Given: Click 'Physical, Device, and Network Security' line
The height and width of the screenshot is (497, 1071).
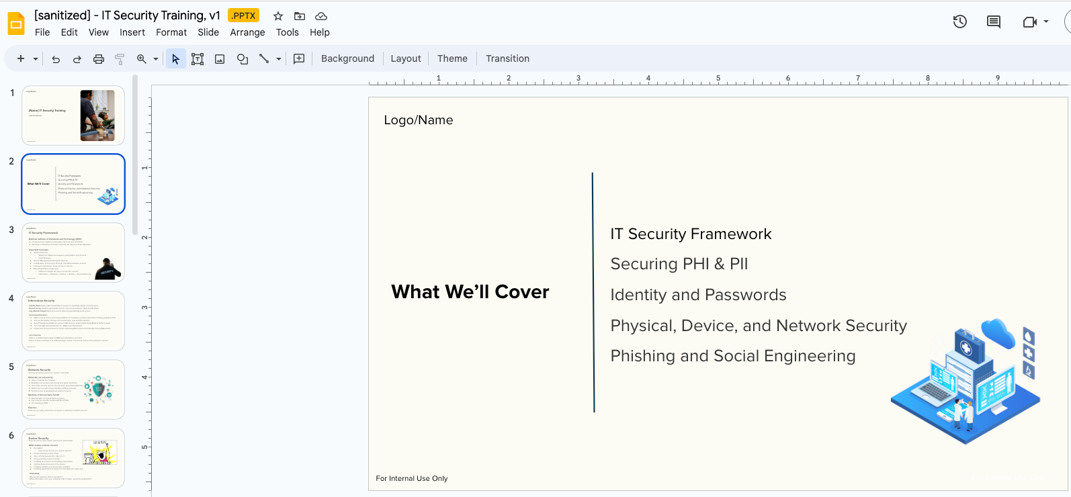Looking at the screenshot, I should pyautogui.click(x=759, y=326).
